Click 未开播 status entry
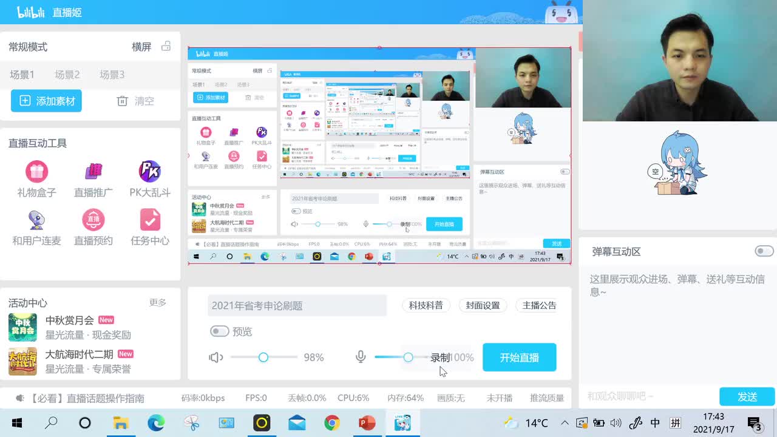This screenshot has height=437, width=777. click(500, 398)
